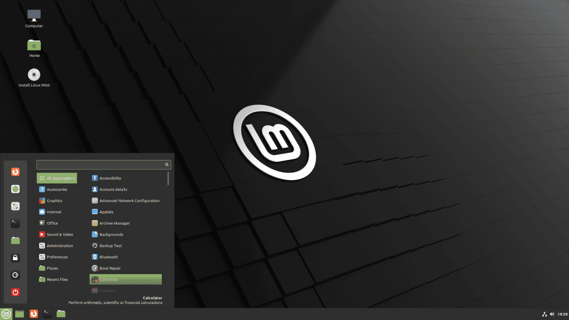Screen dimensions: 569x320
Task: Lock the screen using the padlock icon
Action: pyautogui.click(x=15, y=257)
